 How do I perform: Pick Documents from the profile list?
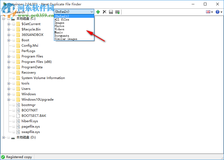pyautogui.click(x=74, y=36)
